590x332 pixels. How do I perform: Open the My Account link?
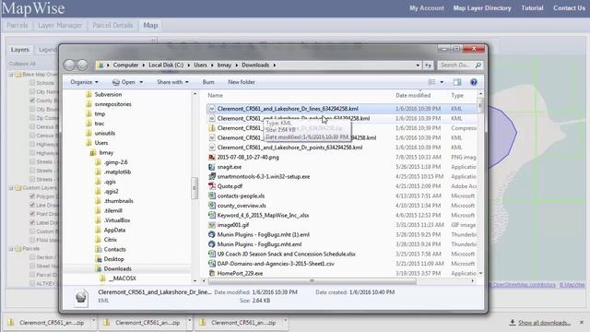[427, 8]
